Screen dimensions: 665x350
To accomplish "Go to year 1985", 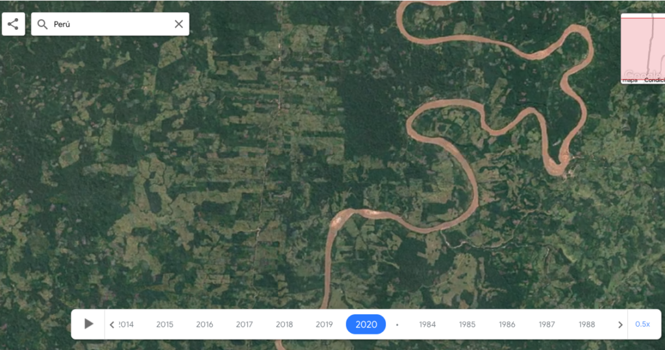I will pos(467,325).
